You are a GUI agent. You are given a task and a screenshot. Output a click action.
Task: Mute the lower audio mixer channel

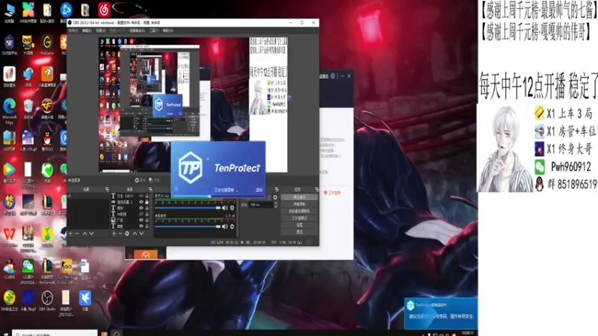[x=225, y=227]
